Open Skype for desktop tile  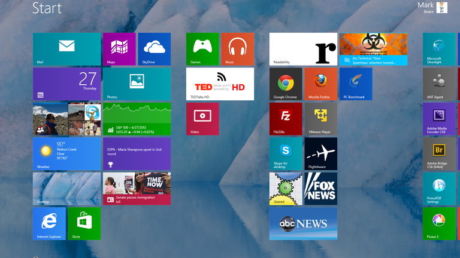click(x=286, y=154)
